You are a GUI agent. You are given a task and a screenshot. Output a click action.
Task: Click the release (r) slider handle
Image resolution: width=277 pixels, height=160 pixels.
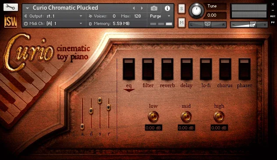coord(109,107)
